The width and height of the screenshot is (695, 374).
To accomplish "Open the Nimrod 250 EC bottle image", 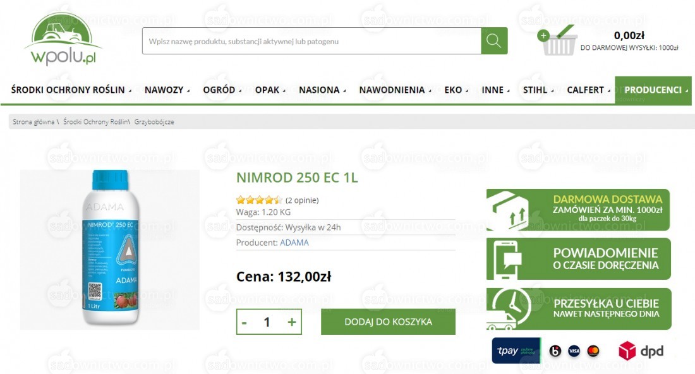I will click(111, 248).
